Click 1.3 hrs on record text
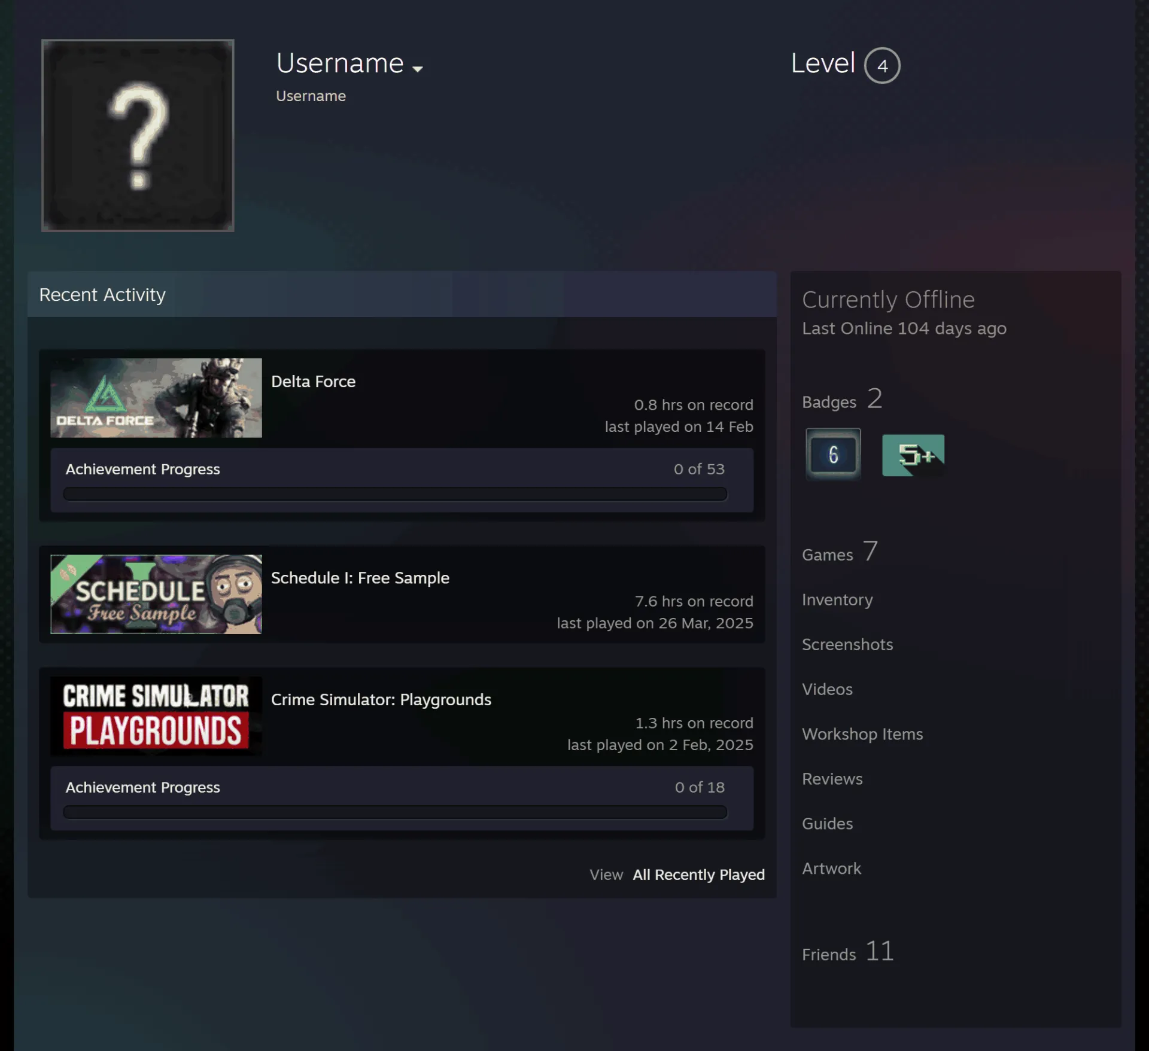This screenshot has height=1051, width=1149. tap(694, 723)
